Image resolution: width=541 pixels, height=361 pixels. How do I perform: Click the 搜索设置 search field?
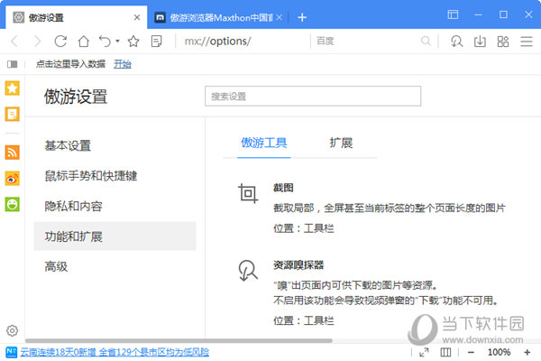(313, 96)
